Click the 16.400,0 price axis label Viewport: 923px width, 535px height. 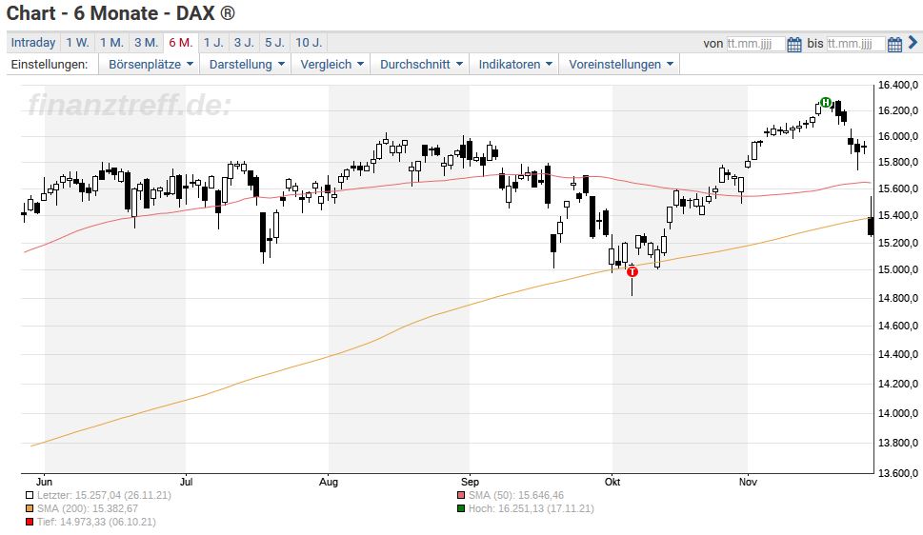[x=897, y=86]
